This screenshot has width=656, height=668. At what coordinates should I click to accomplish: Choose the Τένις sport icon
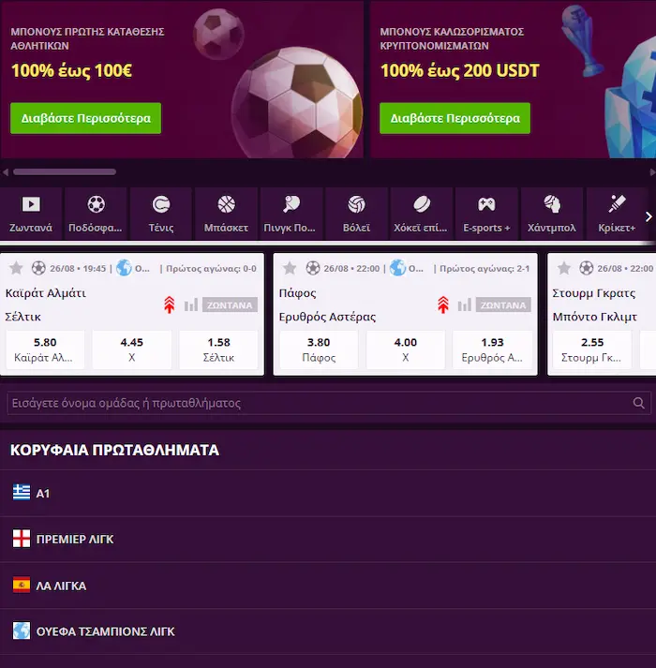coord(161,214)
